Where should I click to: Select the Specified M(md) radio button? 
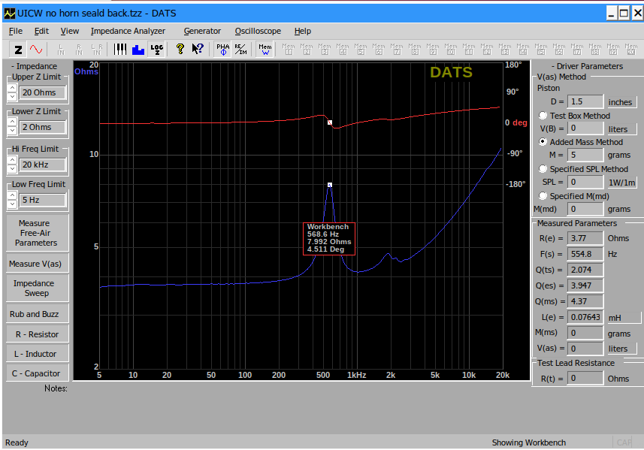coord(543,196)
